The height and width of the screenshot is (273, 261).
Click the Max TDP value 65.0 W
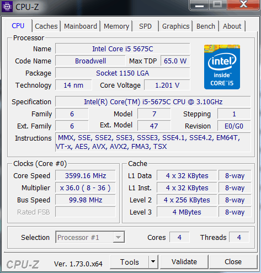click(x=175, y=61)
